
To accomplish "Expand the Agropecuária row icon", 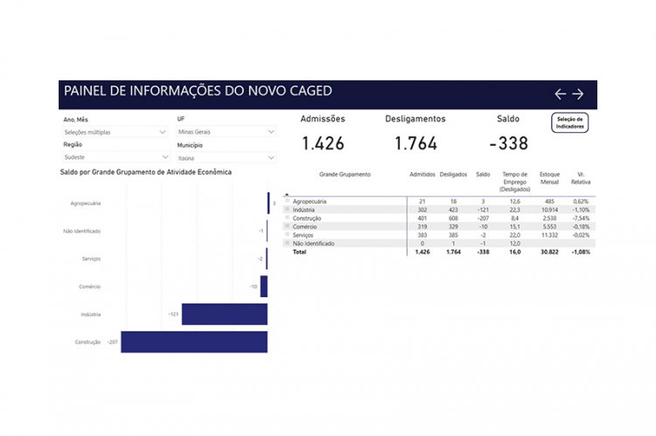I will click(x=288, y=202).
